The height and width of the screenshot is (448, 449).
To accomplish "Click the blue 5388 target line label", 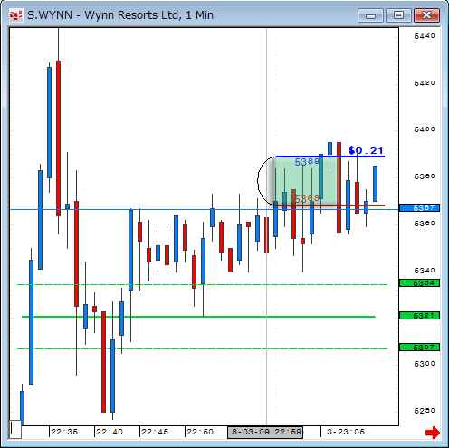I will 307,162.
